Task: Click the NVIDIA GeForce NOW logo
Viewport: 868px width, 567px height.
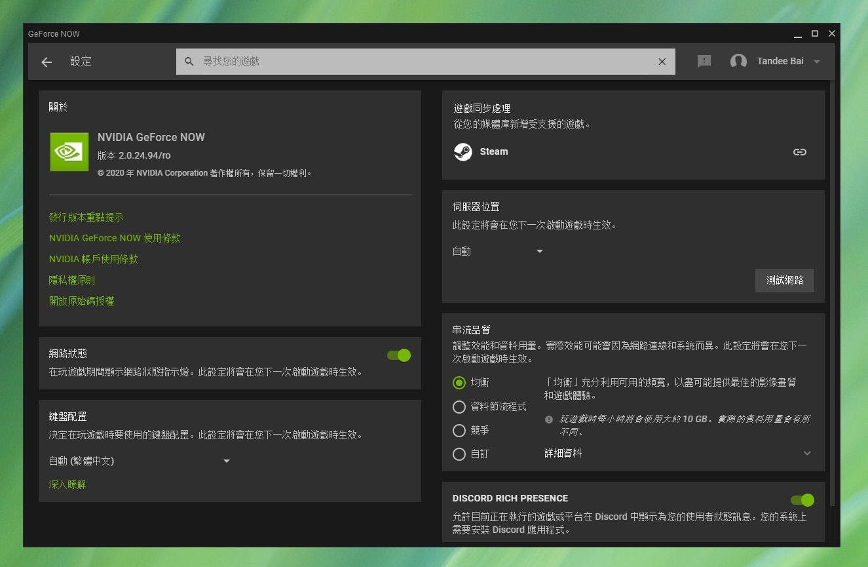Action: tap(69, 152)
